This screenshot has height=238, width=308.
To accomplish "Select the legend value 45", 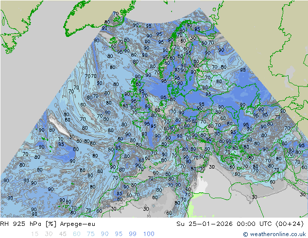I will (x=63, y=234).
